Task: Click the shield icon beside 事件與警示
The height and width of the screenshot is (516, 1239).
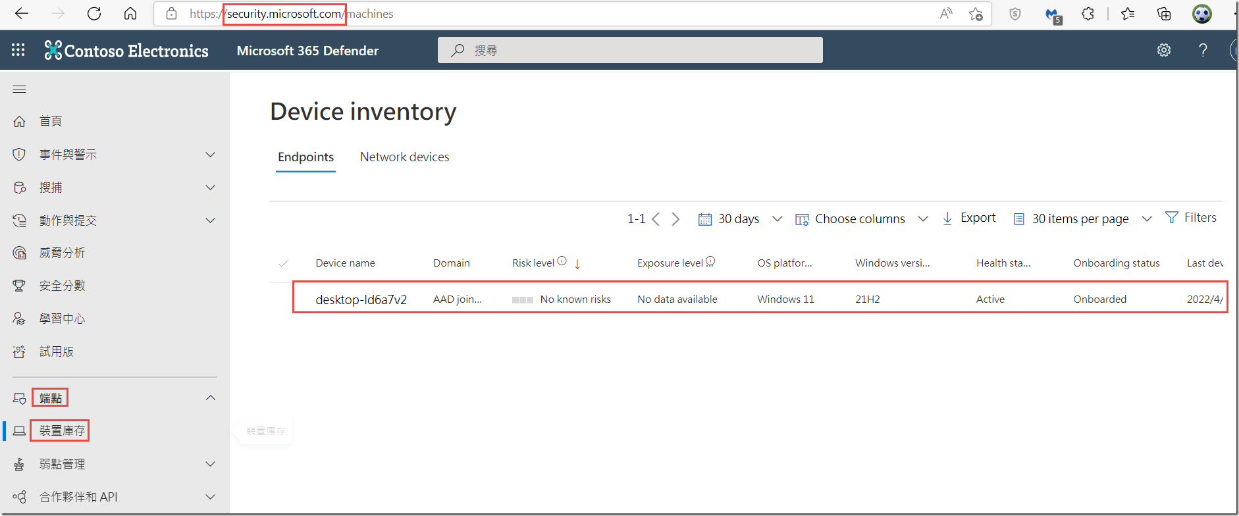Action: tap(20, 154)
